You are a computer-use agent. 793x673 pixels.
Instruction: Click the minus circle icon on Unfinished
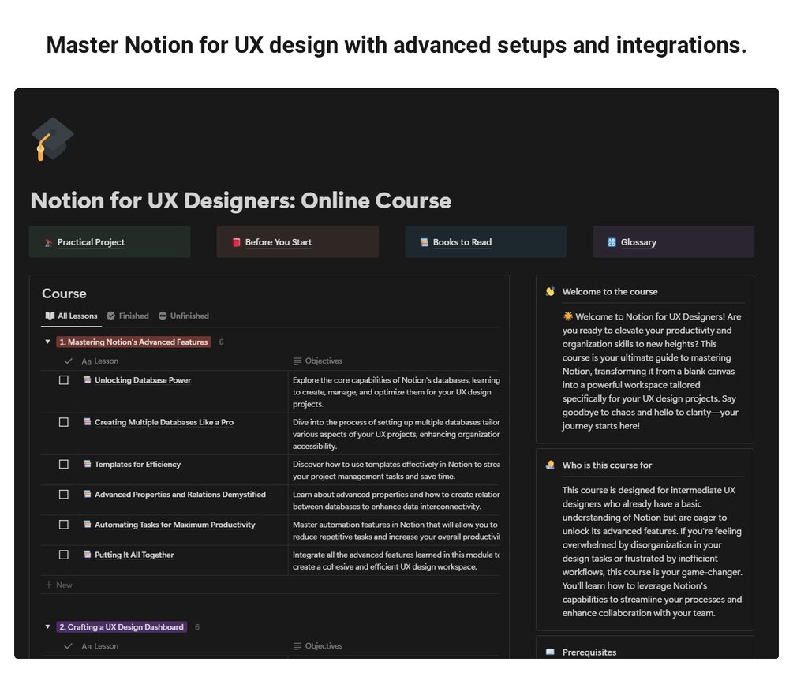point(163,316)
